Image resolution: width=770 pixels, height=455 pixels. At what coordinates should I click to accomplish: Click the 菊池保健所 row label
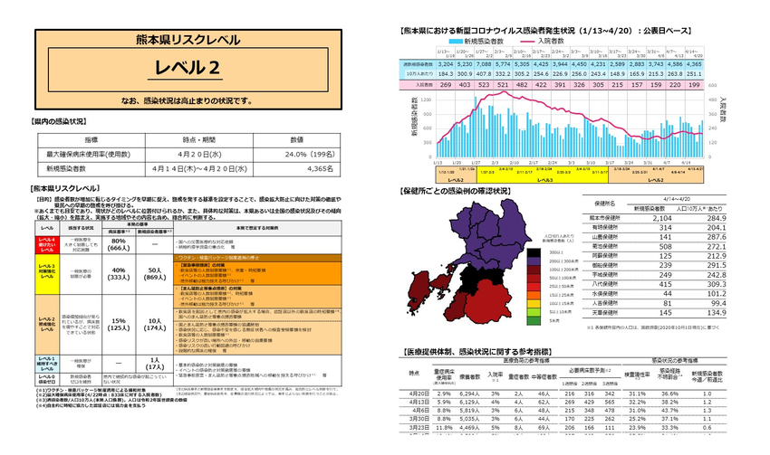click(604, 247)
